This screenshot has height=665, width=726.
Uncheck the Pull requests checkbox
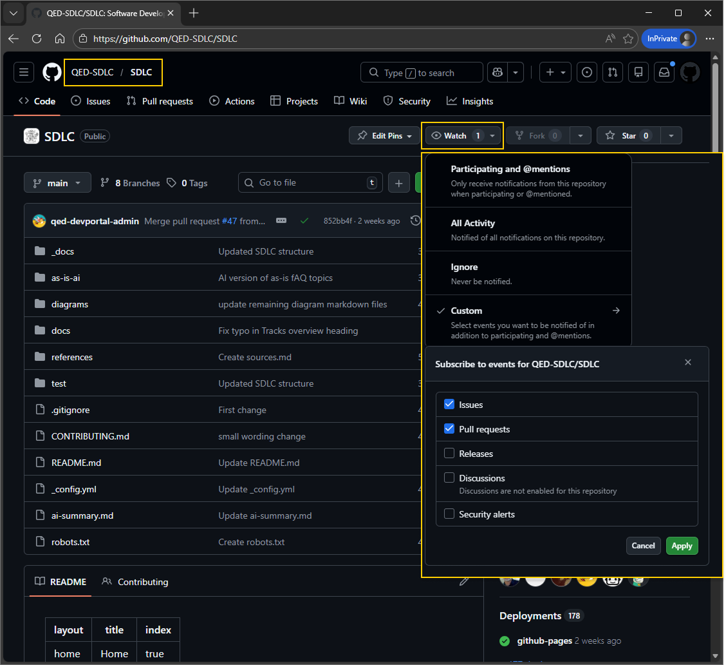[x=449, y=429]
